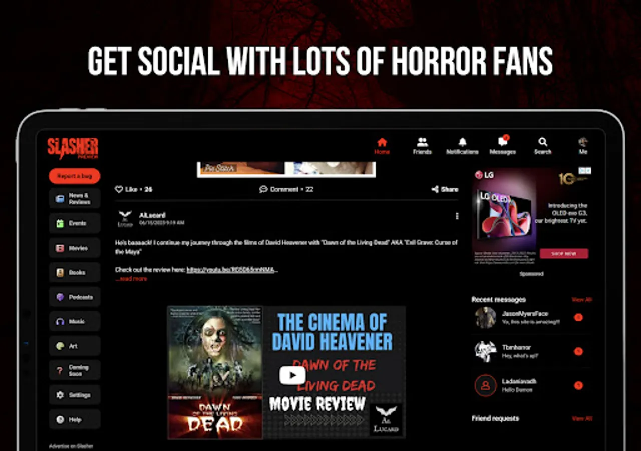Click the Sponsored label under the ad
Screen dimensions: 641x451
pyautogui.click(x=531, y=274)
